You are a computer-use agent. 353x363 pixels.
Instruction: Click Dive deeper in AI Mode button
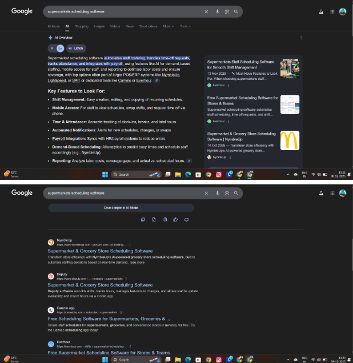pos(121,208)
